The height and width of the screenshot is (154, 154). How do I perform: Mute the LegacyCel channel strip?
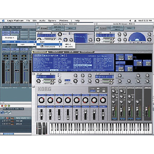7,83
